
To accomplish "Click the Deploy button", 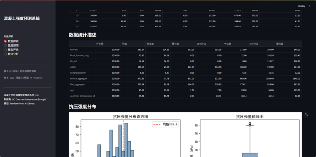I will click(302, 6).
